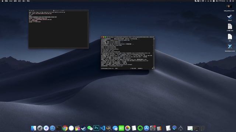
Task: Launch Photoshop from the dock
Action: pos(96,128)
